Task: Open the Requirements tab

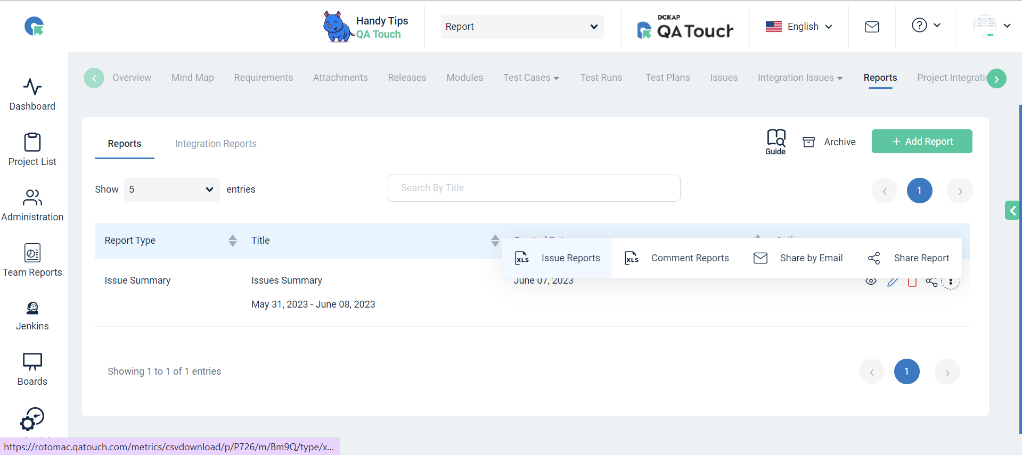Action: click(263, 78)
